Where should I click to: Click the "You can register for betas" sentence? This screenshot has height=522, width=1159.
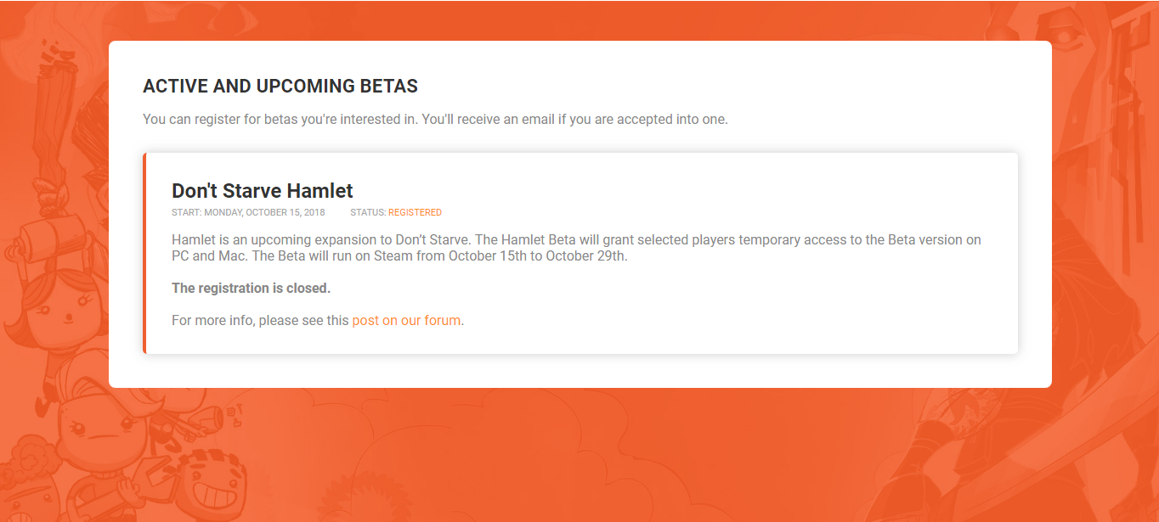(x=435, y=120)
